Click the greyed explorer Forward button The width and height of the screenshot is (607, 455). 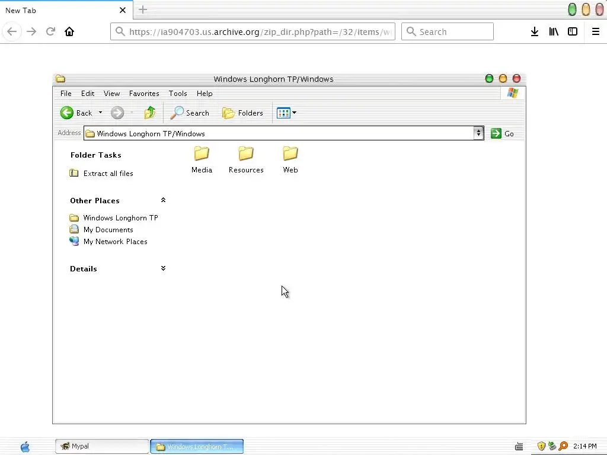(117, 113)
